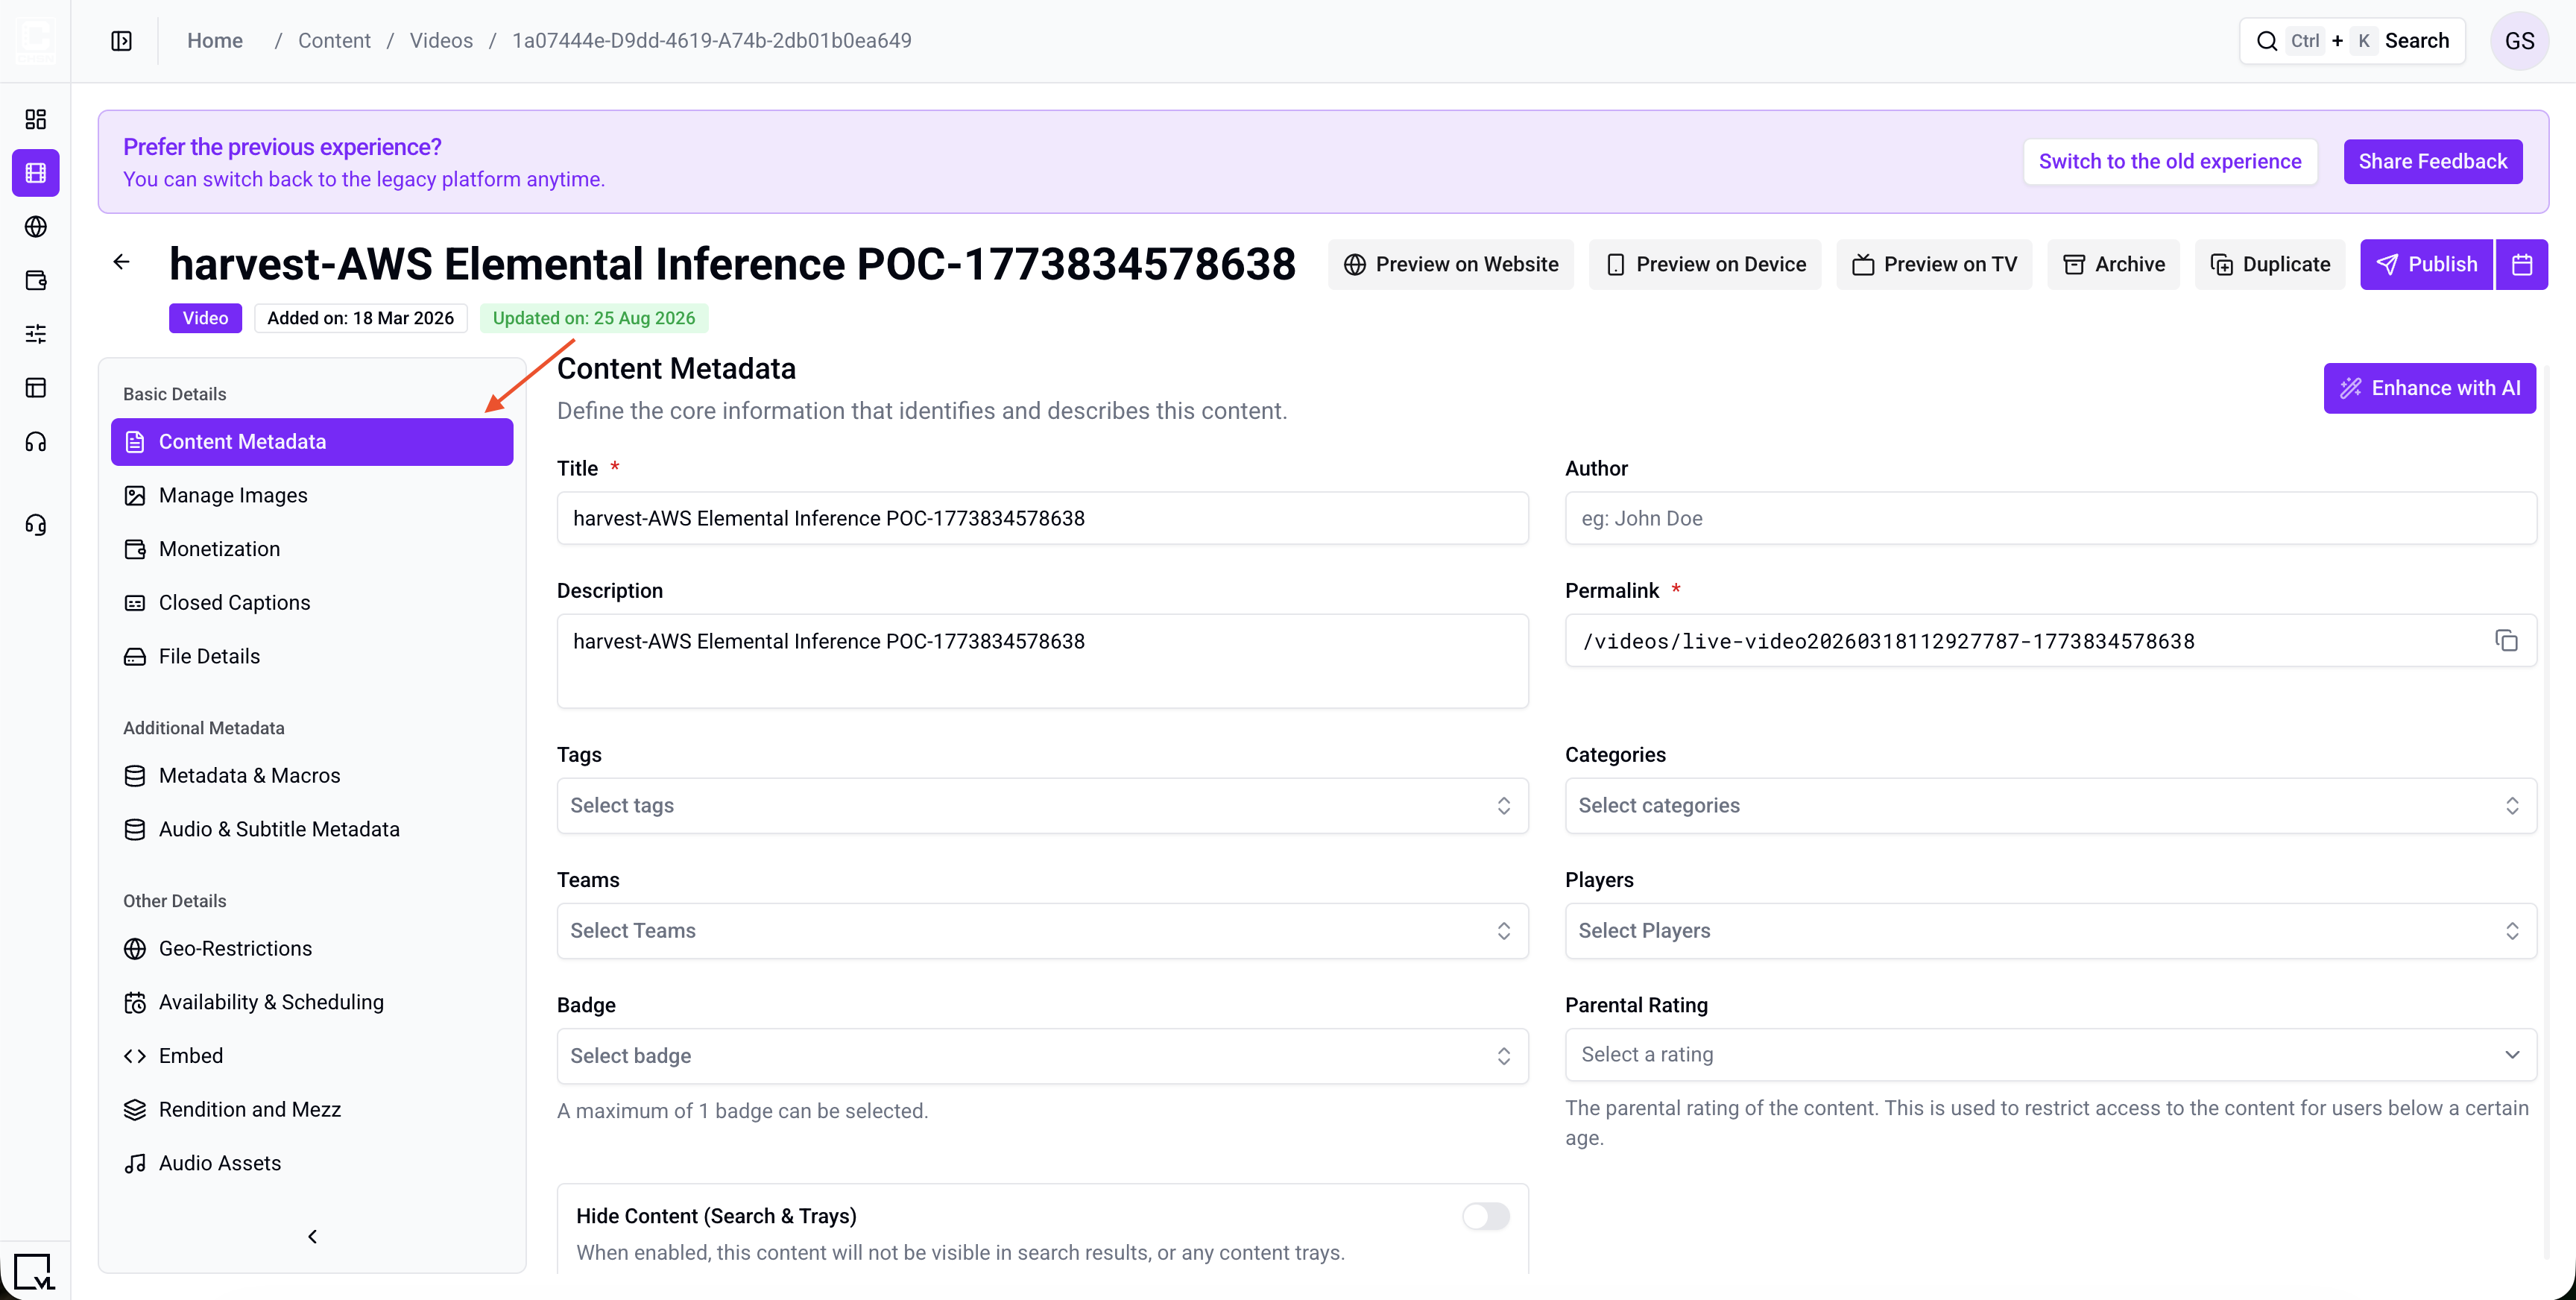This screenshot has height=1300, width=2576.
Task: Archive this video
Action: click(2113, 264)
